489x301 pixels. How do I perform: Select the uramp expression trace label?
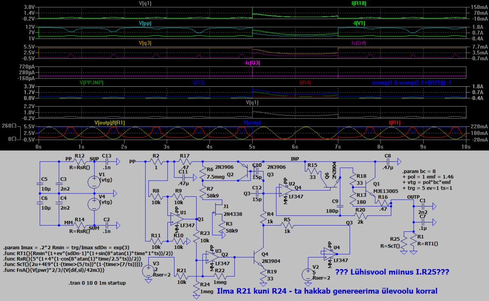click(x=419, y=82)
